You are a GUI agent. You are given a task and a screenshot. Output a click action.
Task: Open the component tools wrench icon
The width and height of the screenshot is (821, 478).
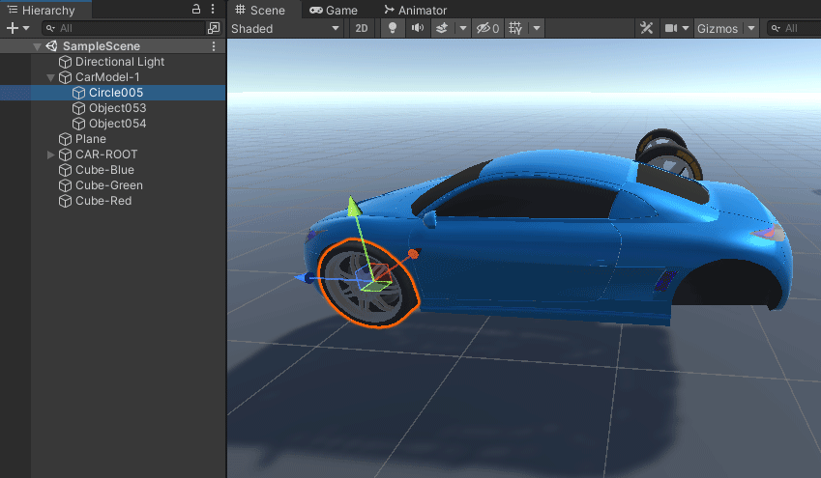(646, 29)
